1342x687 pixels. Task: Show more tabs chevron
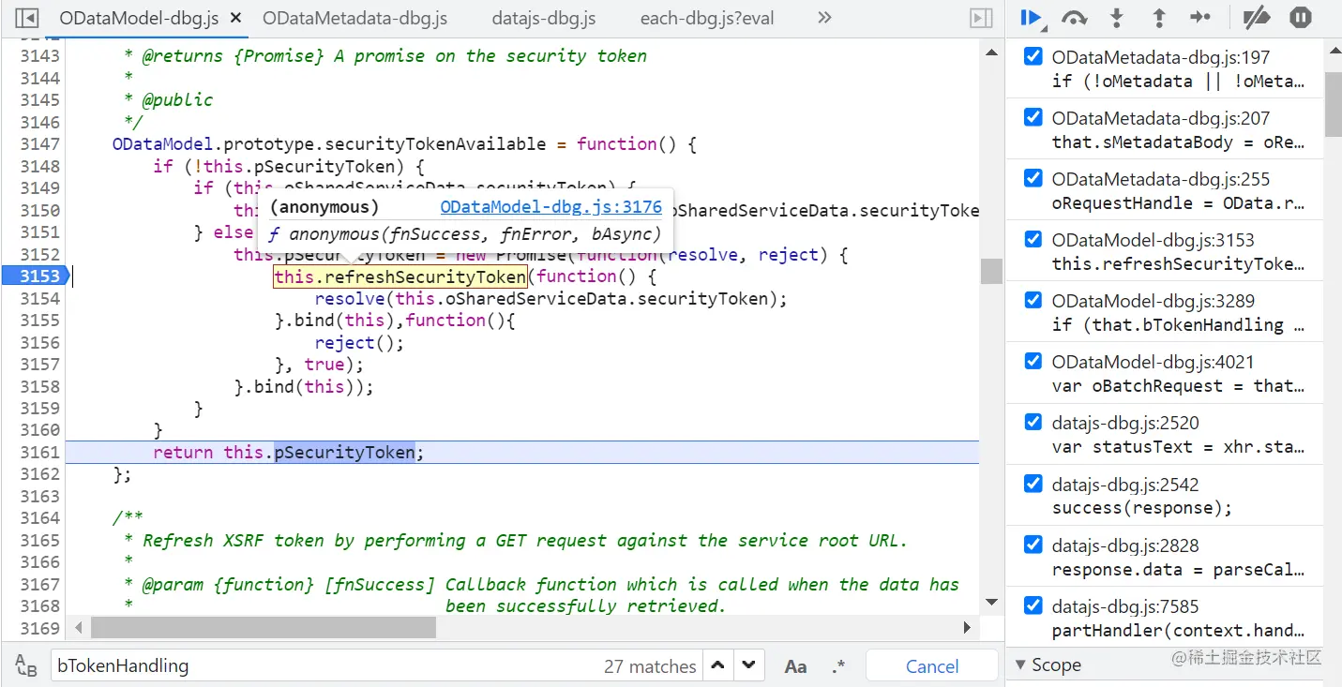pyautogui.click(x=824, y=18)
